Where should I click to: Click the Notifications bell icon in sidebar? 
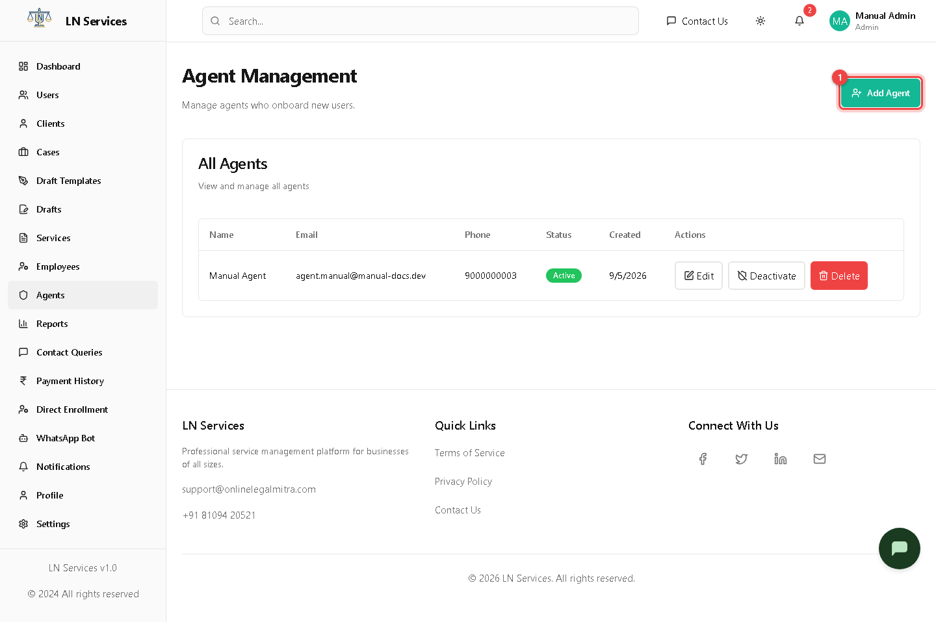click(x=23, y=467)
